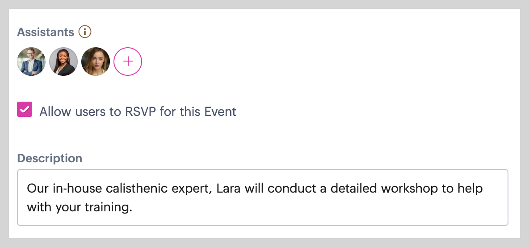The image size is (529, 247).
Task: Click the "Allow users to RSVP" label text
Action: 138,111
